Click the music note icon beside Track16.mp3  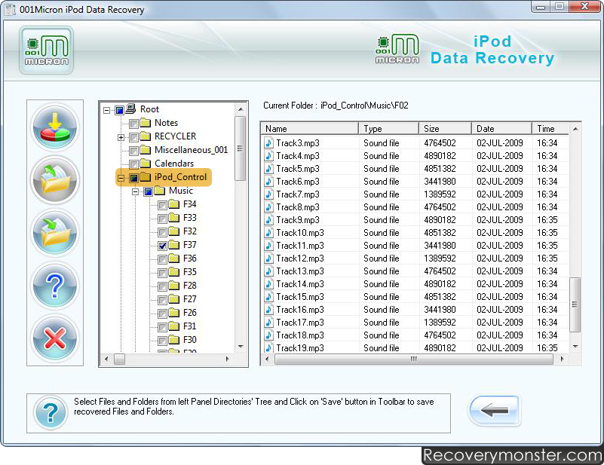coord(268,310)
